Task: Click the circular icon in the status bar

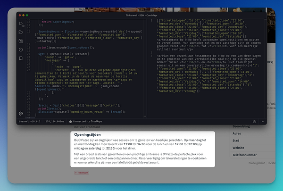Action: click(x=254, y=122)
